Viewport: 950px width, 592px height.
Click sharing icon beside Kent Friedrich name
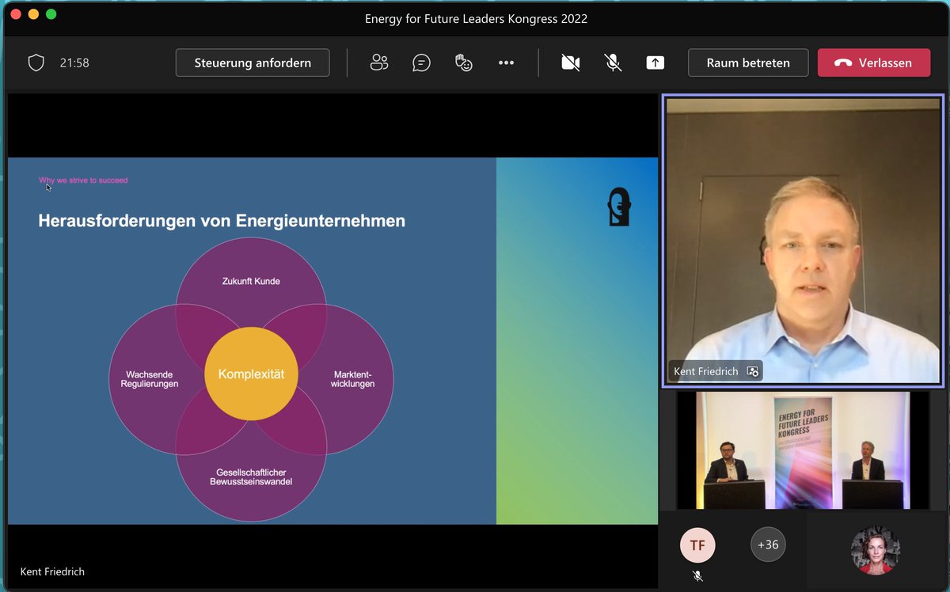[x=752, y=371]
